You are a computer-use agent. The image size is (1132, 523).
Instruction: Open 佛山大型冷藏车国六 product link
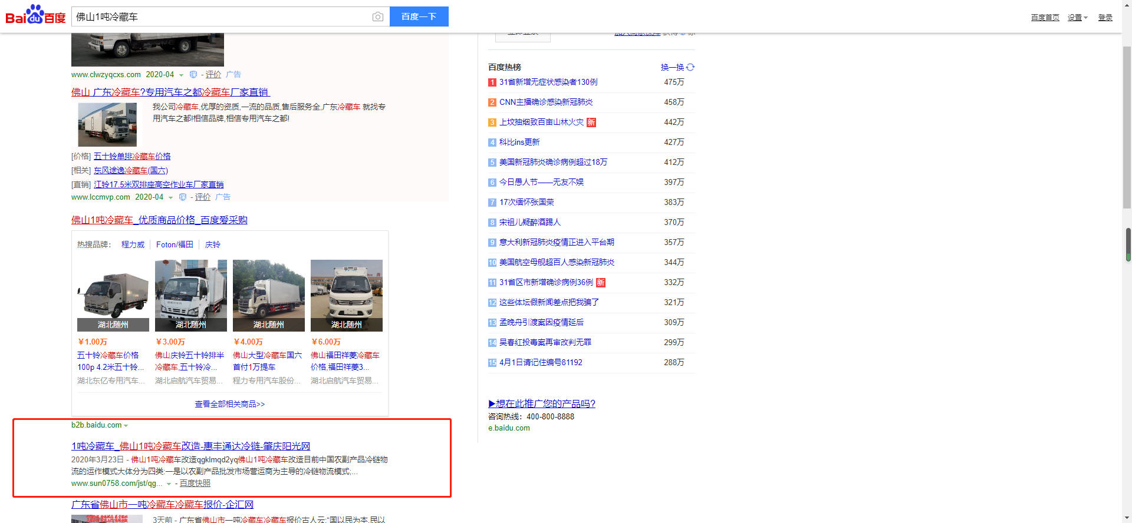pos(267,361)
